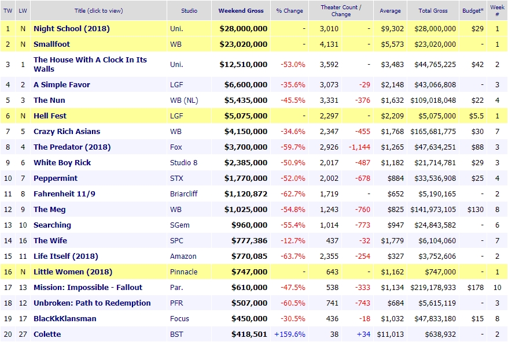Click the 4,131 theater count for Smallfoot
Image resolution: width=508 pixels, height=342 pixels.
coord(329,44)
